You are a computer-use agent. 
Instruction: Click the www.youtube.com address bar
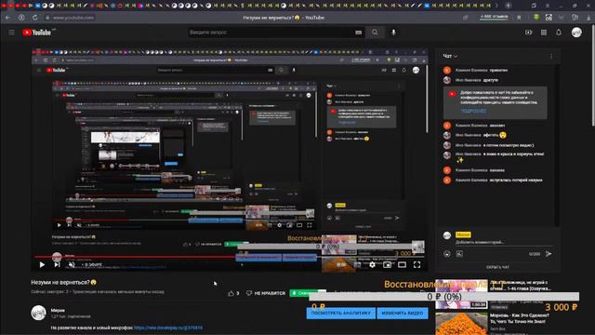coord(73,18)
